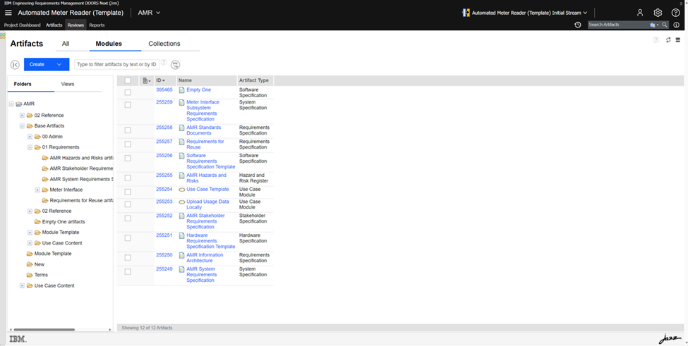
Task: Click the recent history clock icon
Action: pyautogui.click(x=577, y=25)
